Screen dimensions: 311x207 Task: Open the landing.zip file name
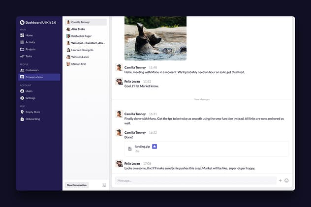(x=143, y=147)
